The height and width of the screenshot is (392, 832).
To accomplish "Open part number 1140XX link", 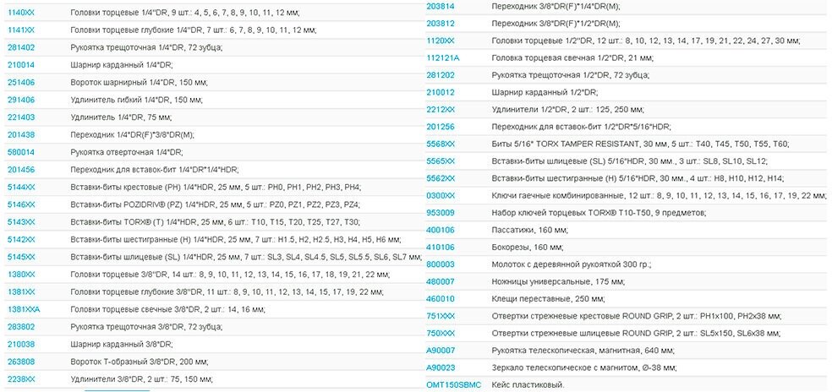I will pyautogui.click(x=20, y=12).
